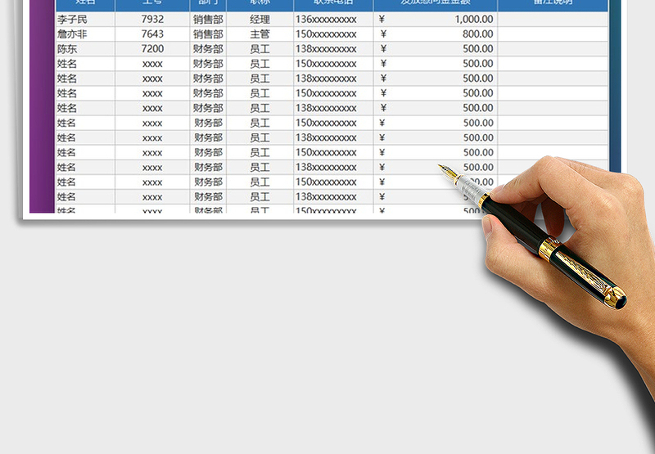
Task: Select the phone number cell for 陈东
Action: [x=326, y=49]
